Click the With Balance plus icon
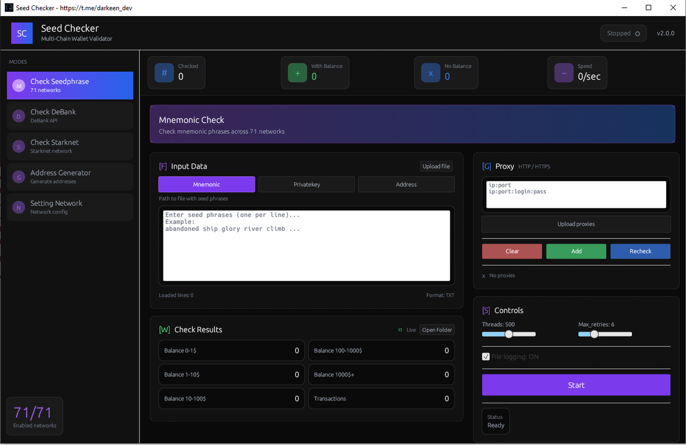The width and height of the screenshot is (686, 445). (297, 72)
